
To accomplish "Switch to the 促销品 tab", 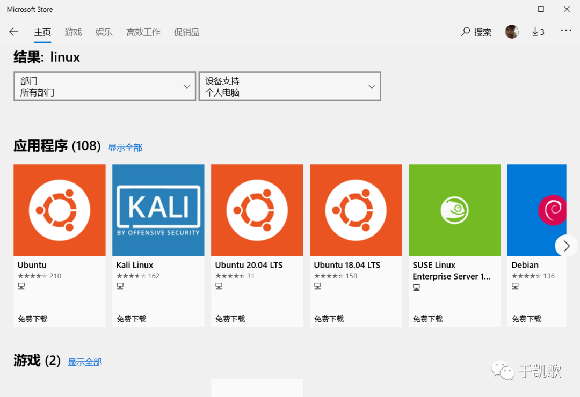I will (x=187, y=32).
